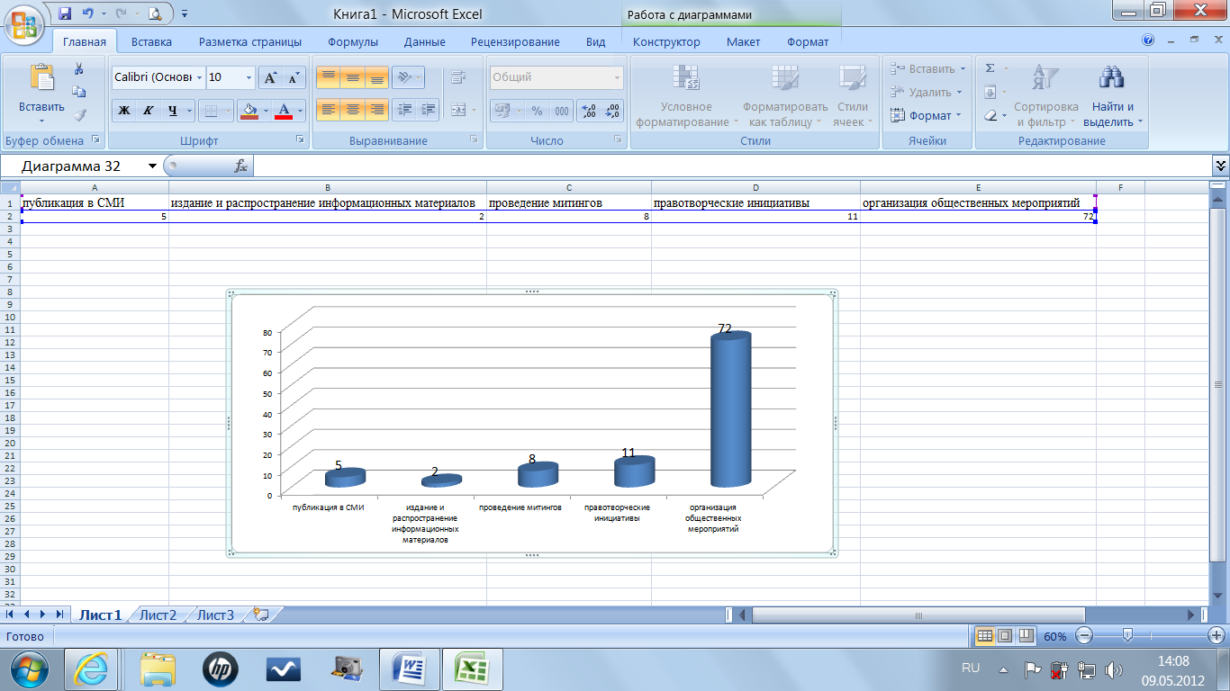Viewport: 1230px width, 691px height.
Task: Click the Save icon in quick access toolbar
Action: click(65, 13)
